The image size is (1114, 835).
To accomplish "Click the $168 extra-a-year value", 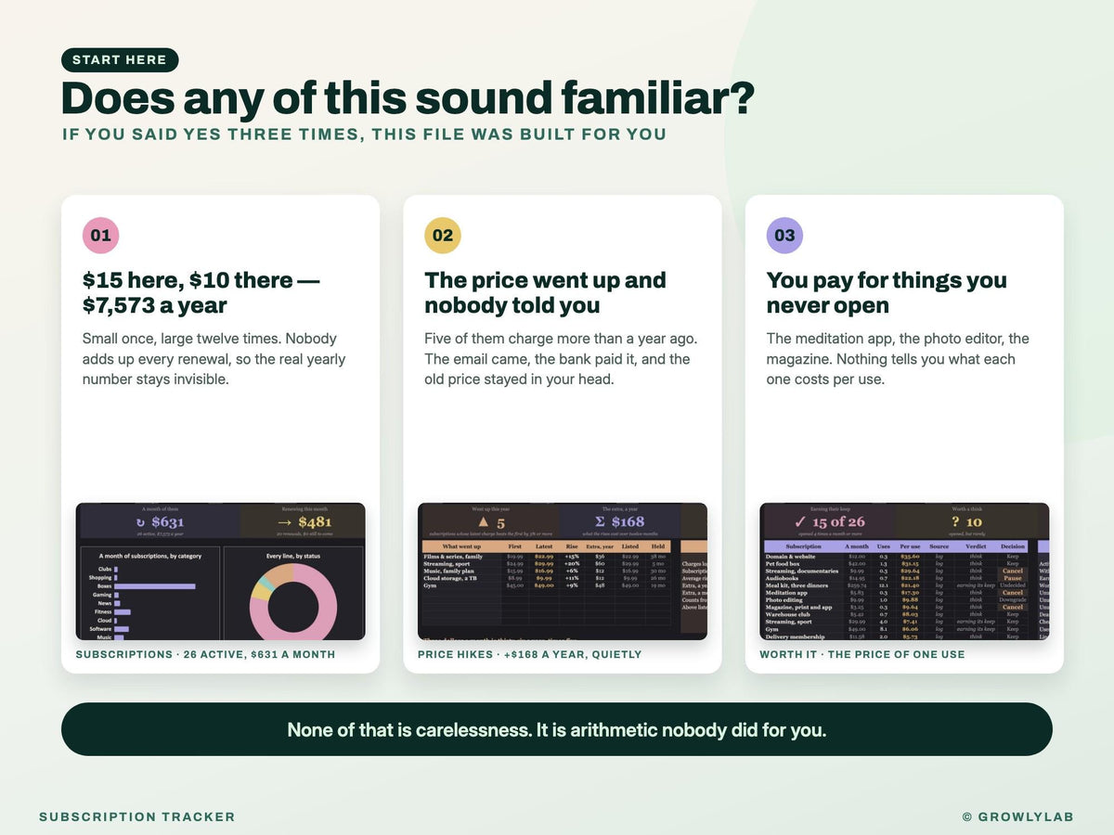I will [628, 521].
